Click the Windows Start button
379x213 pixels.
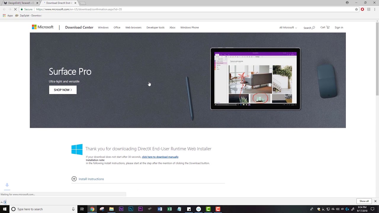[5, 209]
